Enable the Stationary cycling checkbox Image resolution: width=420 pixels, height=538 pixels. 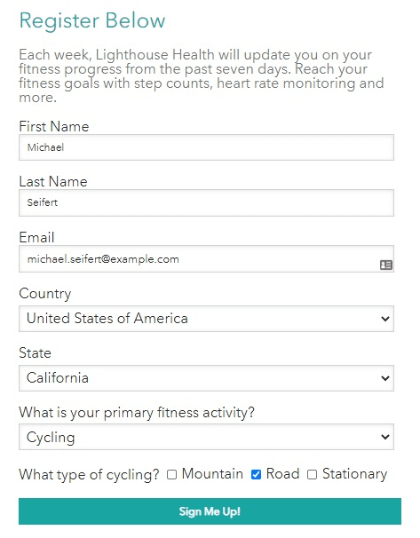312,475
